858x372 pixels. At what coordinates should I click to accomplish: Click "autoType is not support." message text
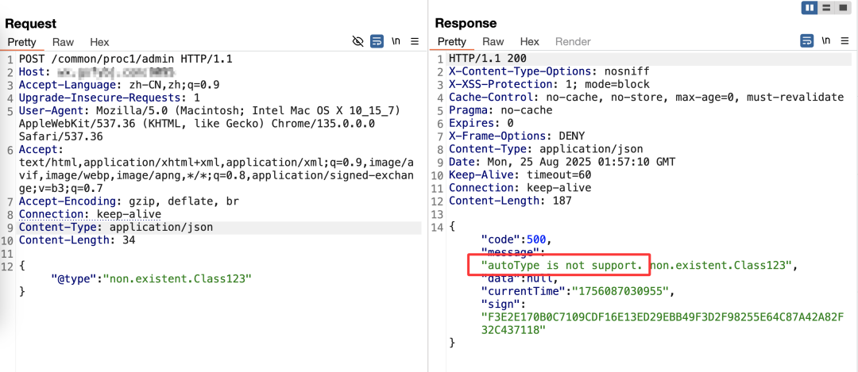point(561,266)
